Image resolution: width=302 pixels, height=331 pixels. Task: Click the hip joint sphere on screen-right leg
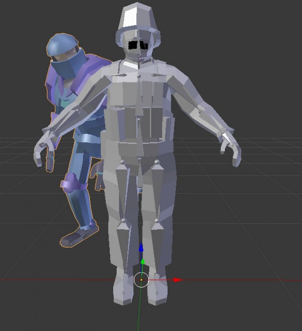pyautogui.click(x=157, y=162)
